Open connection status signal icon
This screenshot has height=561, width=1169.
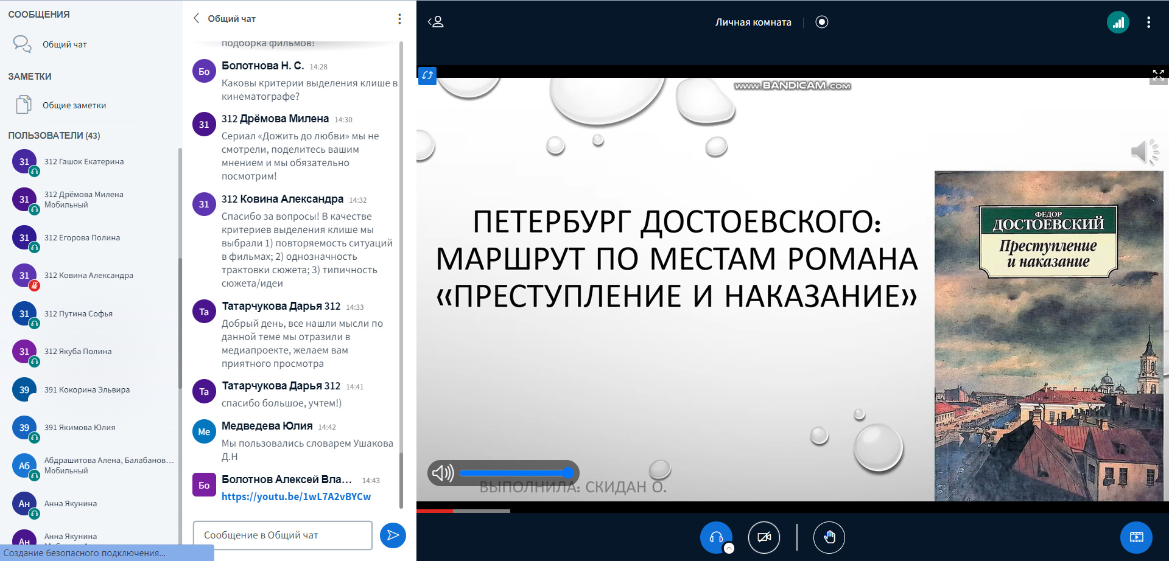pos(1118,23)
